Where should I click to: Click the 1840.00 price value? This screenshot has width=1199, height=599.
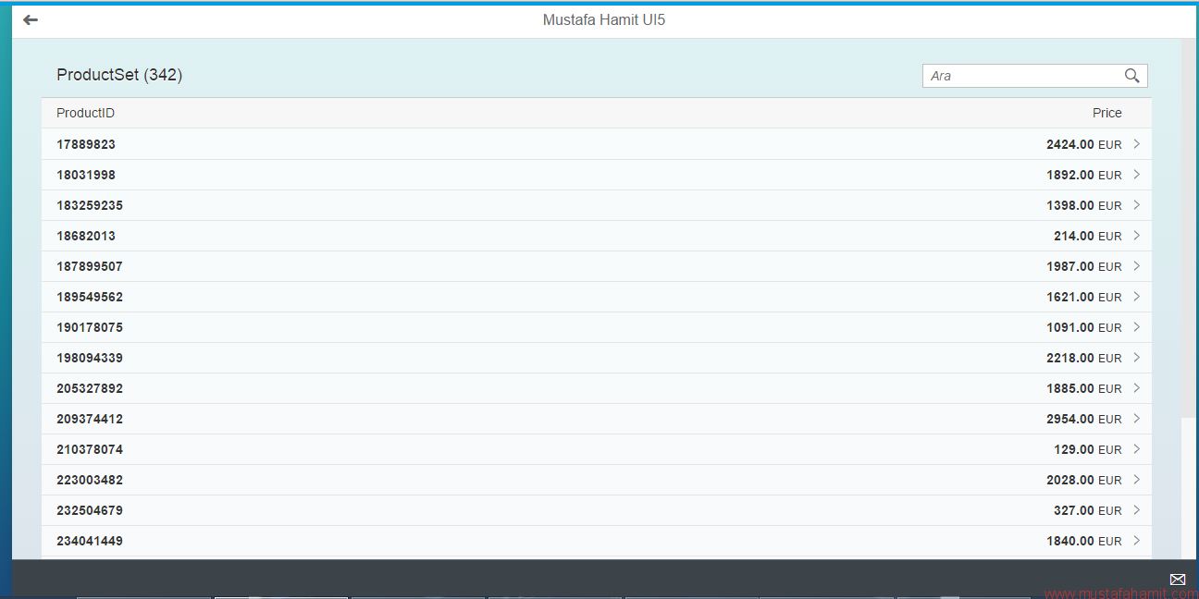[1070, 541]
